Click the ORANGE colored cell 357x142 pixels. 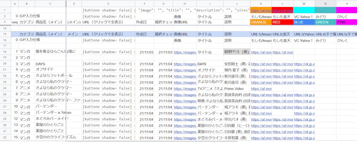coord(261,22)
